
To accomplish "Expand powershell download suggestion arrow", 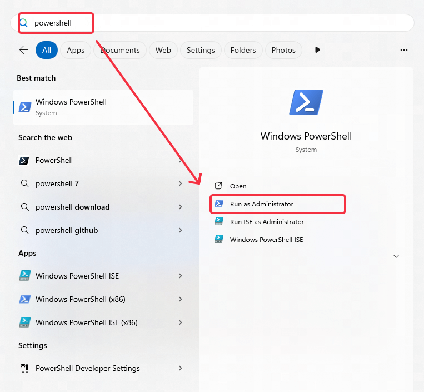I will [x=180, y=207].
